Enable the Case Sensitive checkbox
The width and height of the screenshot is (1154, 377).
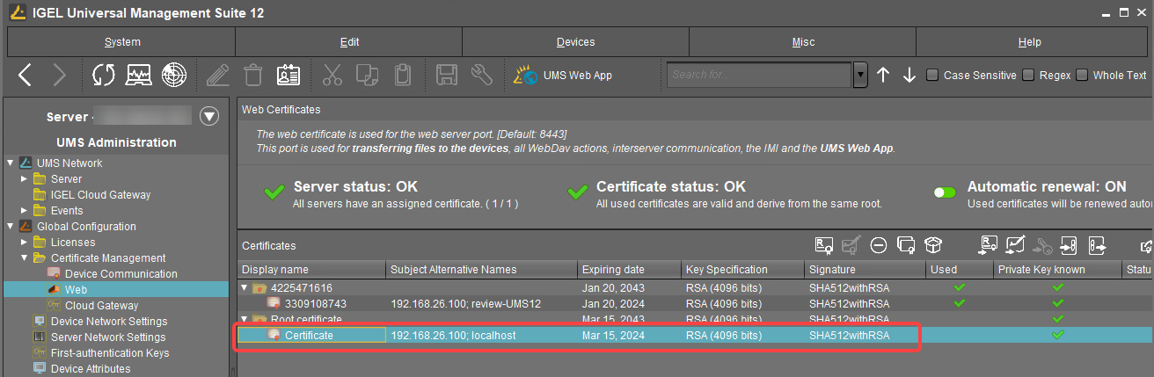click(x=932, y=76)
